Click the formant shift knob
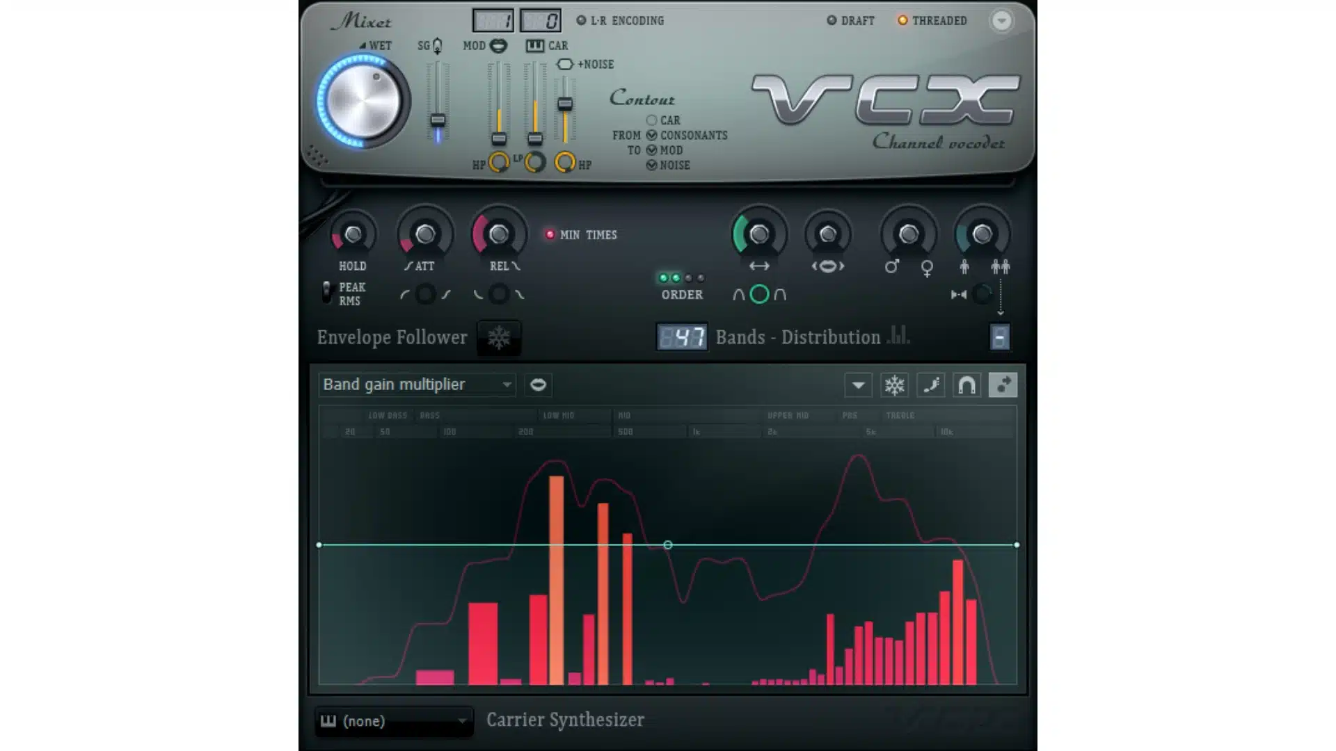This screenshot has width=1336, height=751. coord(827,234)
